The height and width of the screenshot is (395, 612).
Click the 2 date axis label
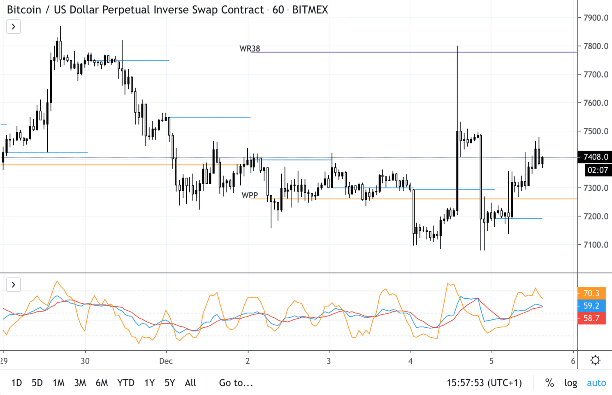(248, 361)
